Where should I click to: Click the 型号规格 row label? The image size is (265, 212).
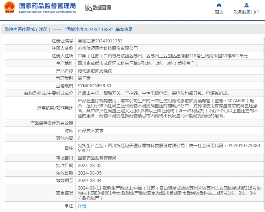pos(64,86)
